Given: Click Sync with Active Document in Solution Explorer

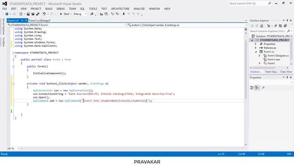Looking at the screenshot, I should click(276, 26).
